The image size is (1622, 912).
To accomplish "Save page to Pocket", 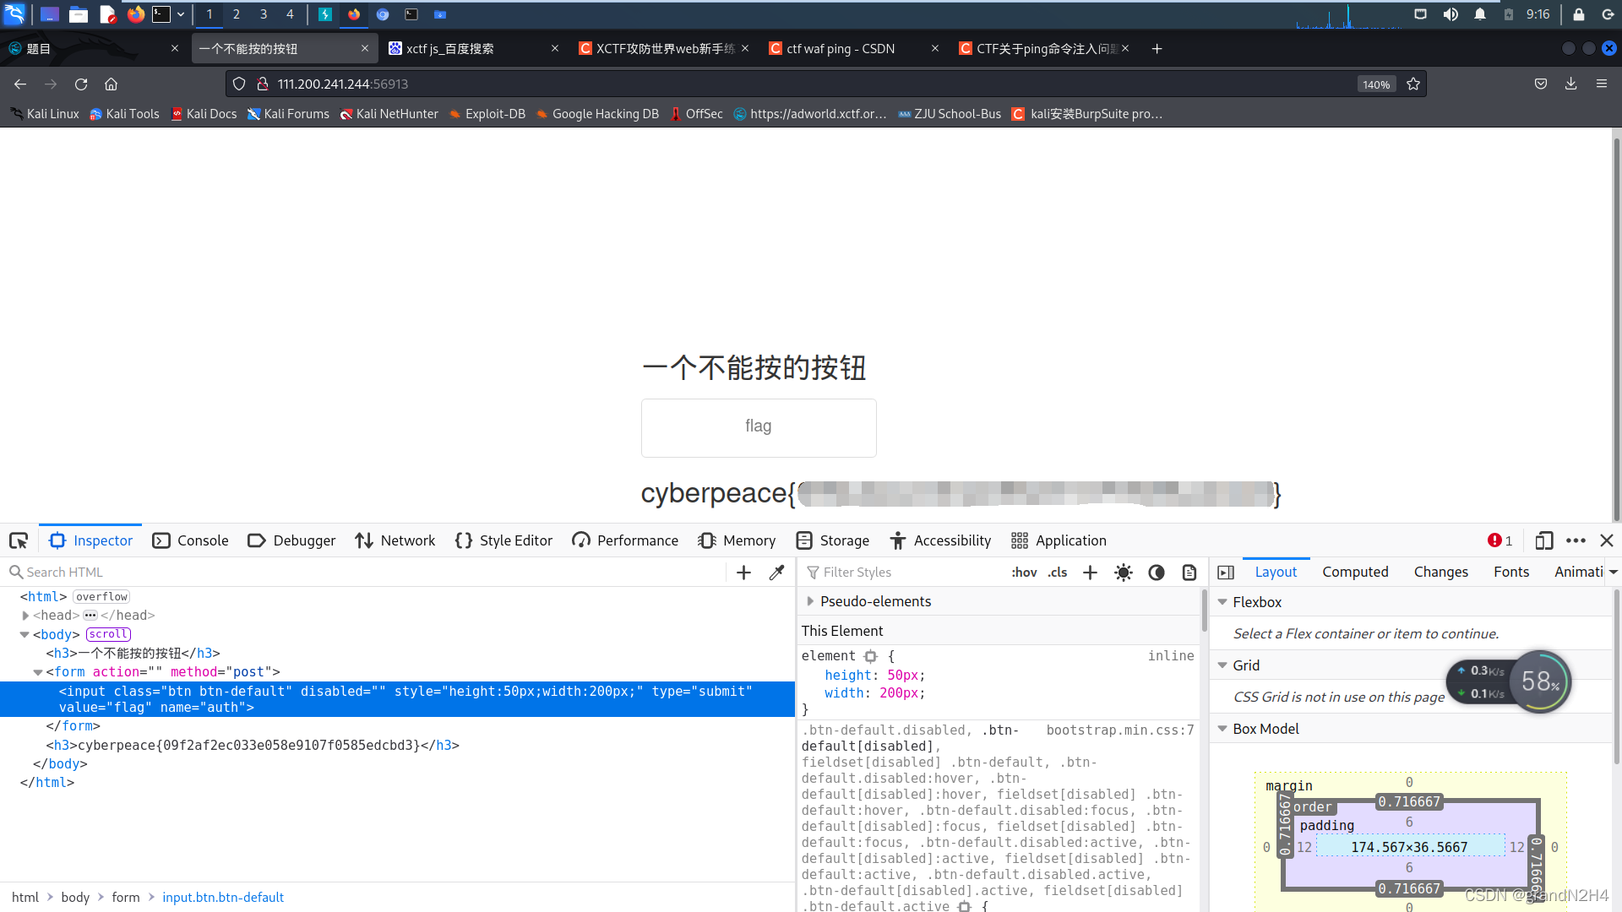I will pos(1541,84).
